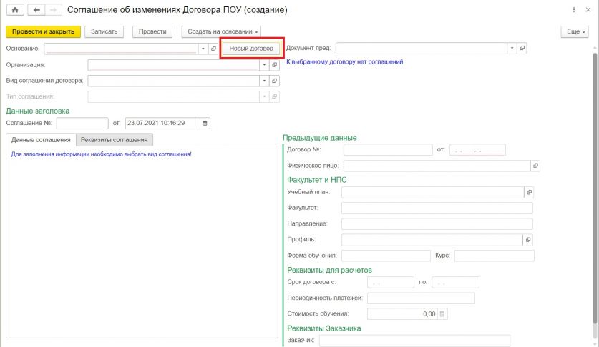Open the Профиль field's record icon
Screen dimensions: 599x347
pos(527,240)
